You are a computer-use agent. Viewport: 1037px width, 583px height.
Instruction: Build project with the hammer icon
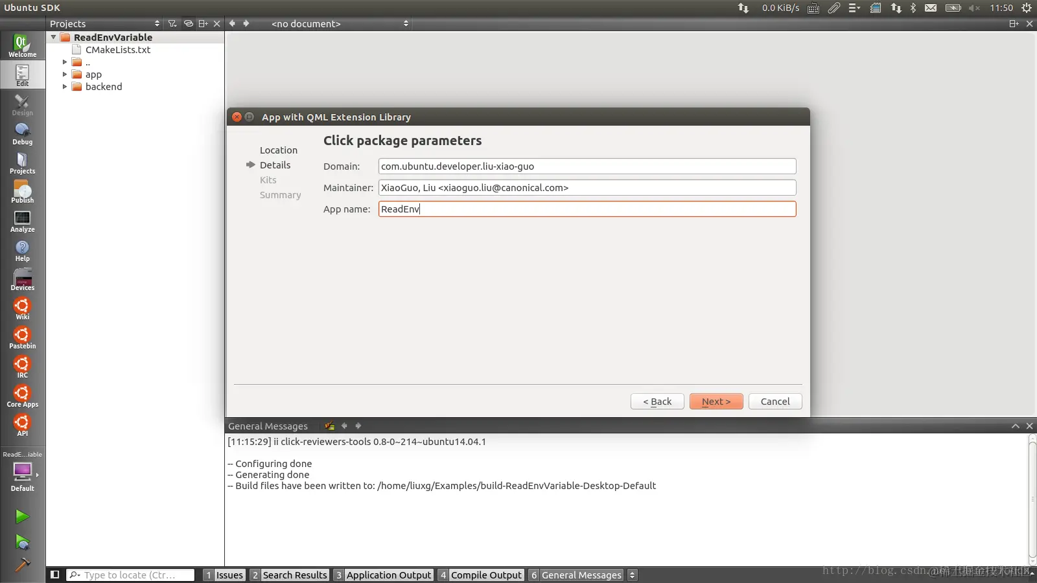point(22,566)
